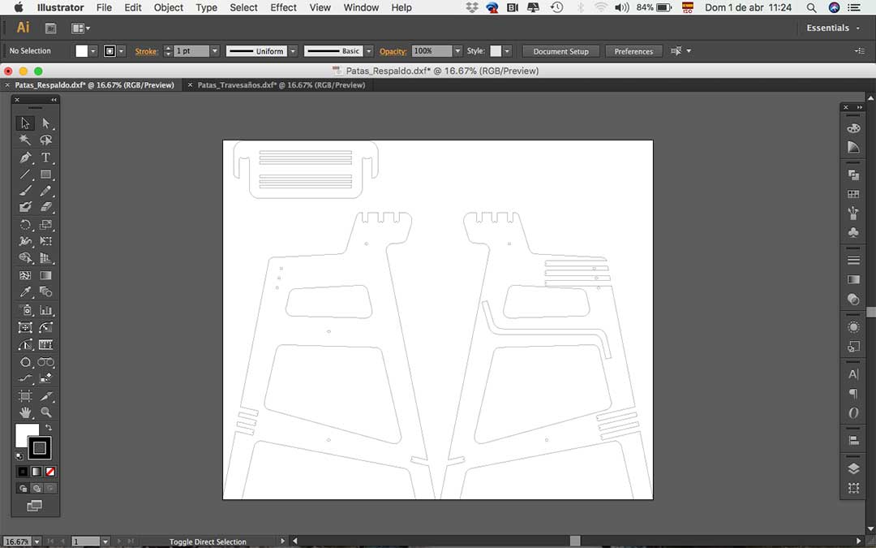876x548 pixels.
Task: Select the Eraser tool
Action: point(45,208)
